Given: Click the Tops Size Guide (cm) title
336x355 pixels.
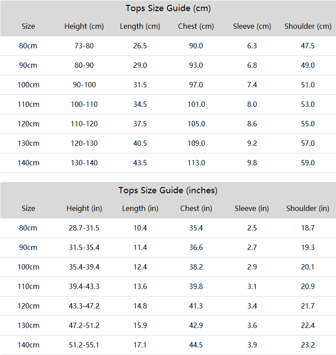Looking at the screenshot, I should pyautogui.click(x=168, y=8).
